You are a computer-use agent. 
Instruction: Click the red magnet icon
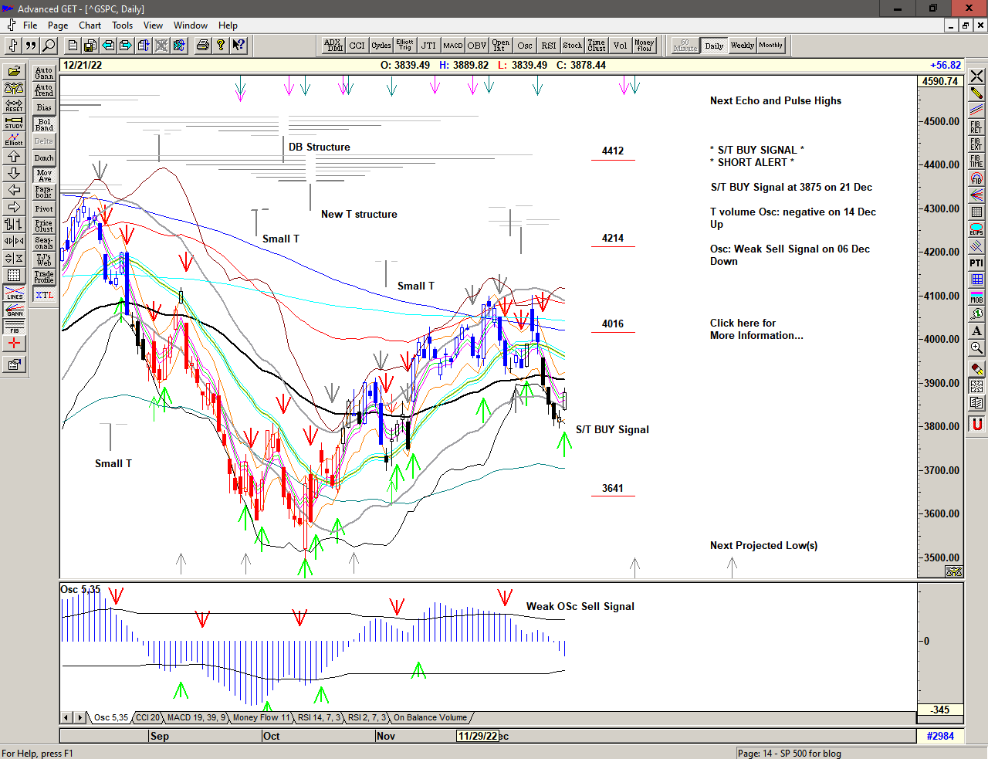coord(976,424)
